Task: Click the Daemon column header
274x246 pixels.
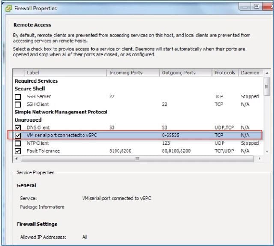Action: coord(251,73)
